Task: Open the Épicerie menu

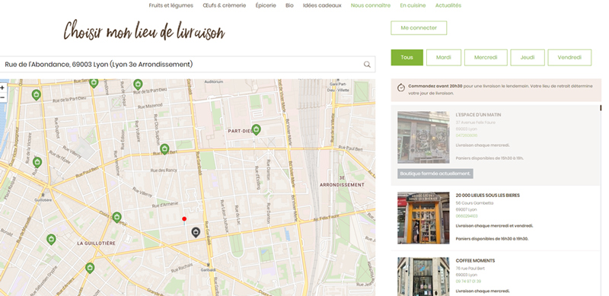Action: point(266,5)
